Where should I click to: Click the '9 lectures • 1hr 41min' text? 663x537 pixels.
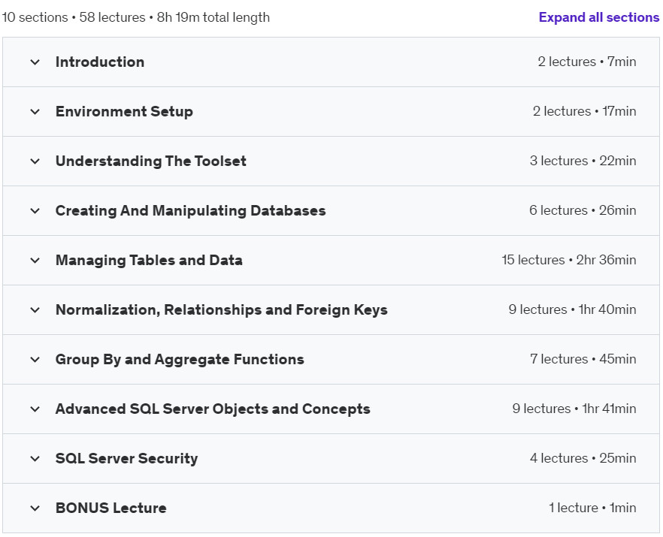574,409
